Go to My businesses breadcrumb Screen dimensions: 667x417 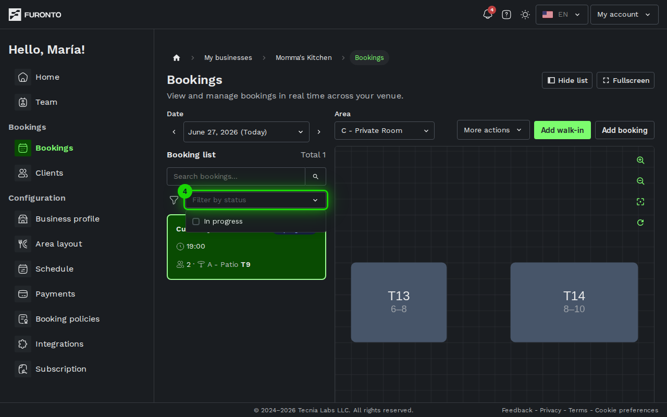(228, 58)
